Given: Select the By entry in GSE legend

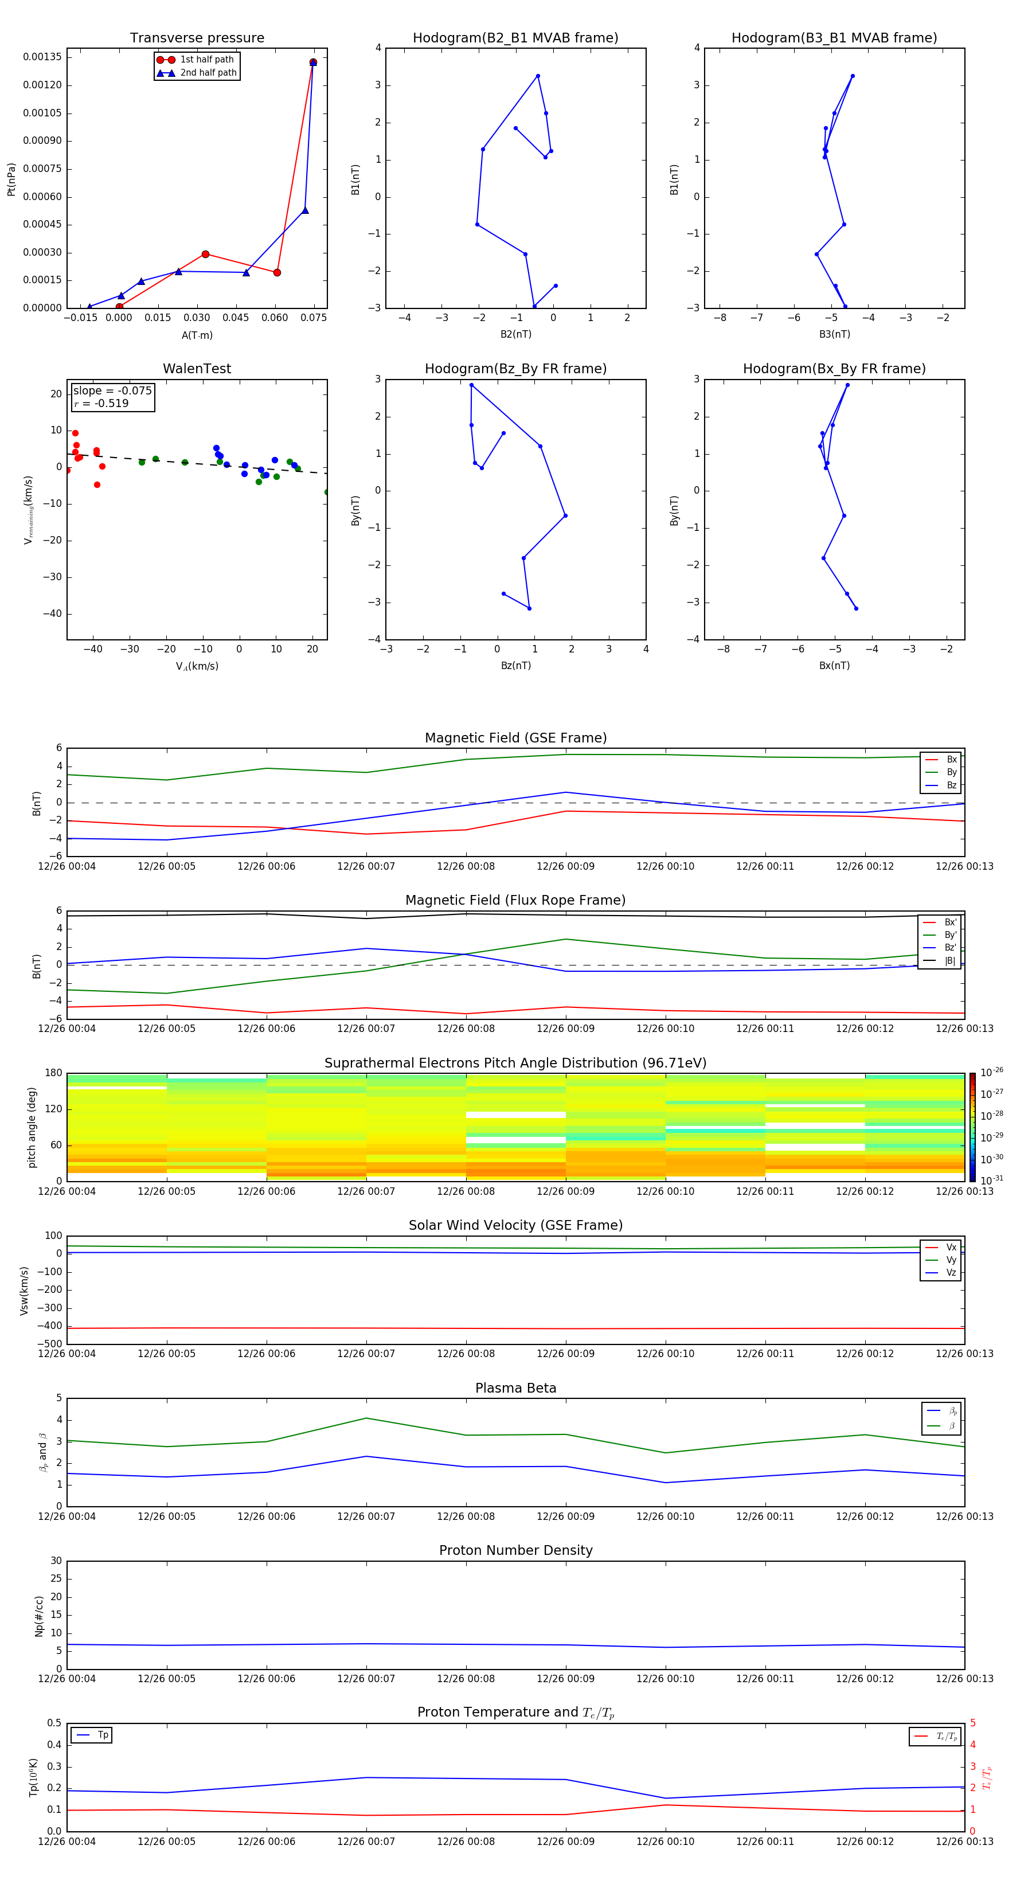Looking at the screenshot, I should (x=941, y=773).
